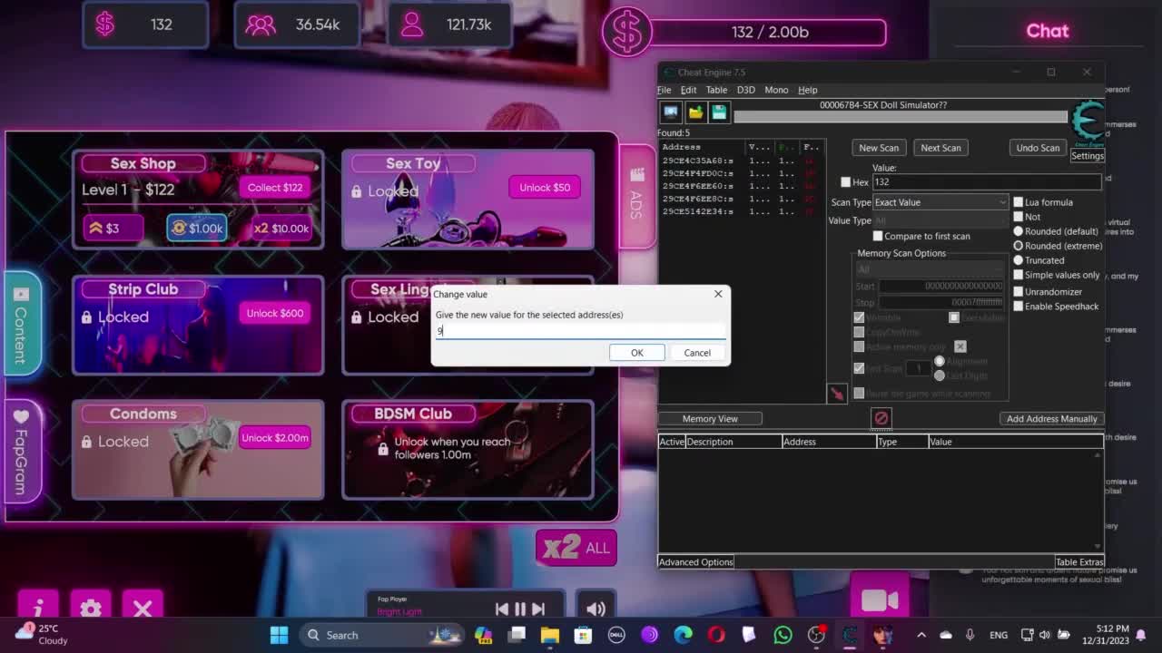Click the save floppy disk icon
Image resolution: width=1162 pixels, height=653 pixels.
[719, 112]
